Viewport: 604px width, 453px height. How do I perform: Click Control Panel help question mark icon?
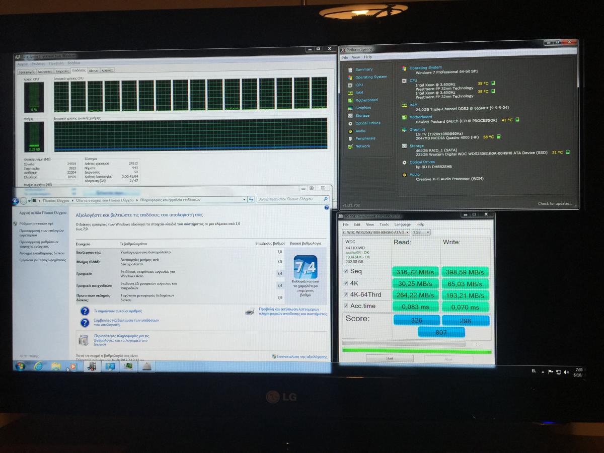pos(327,207)
